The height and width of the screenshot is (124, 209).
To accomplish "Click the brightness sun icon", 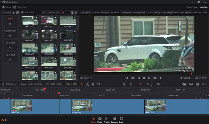I will [x=131, y=84].
